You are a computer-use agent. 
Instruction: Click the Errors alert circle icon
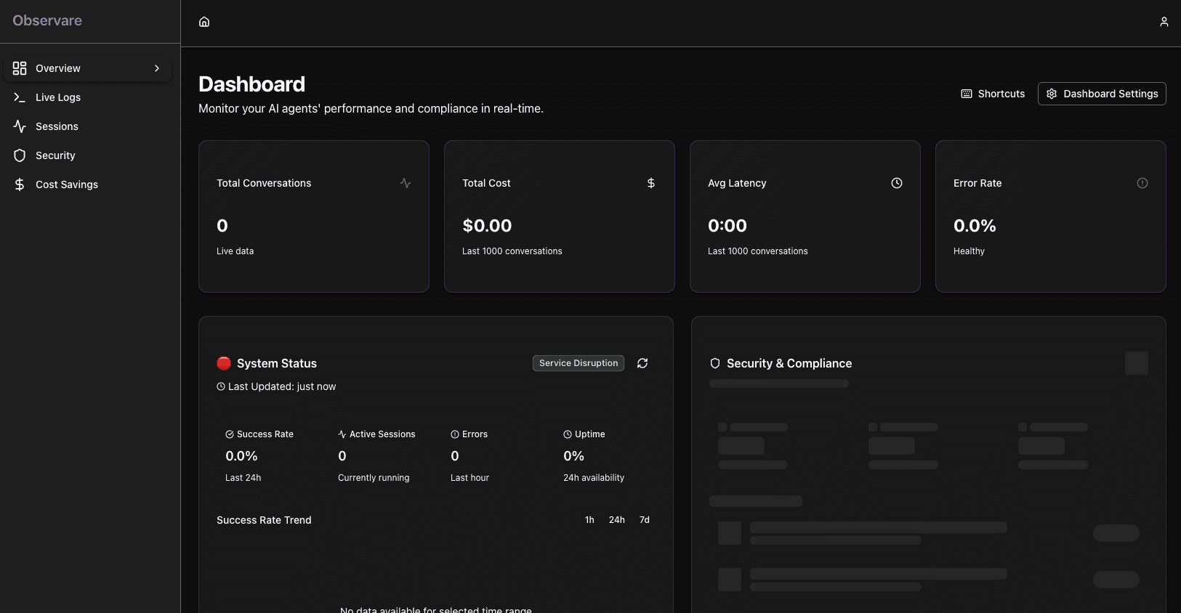tap(455, 434)
